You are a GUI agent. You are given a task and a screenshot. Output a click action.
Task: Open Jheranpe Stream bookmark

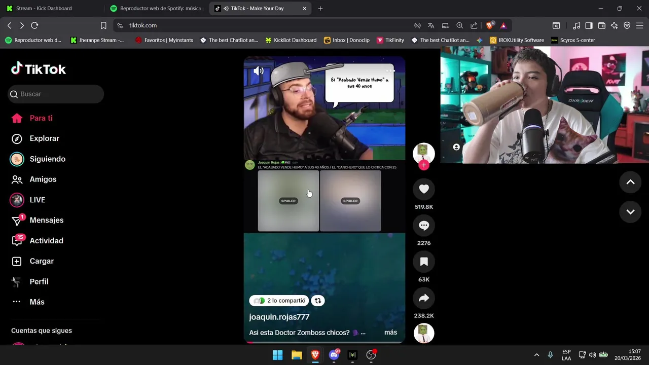point(97,40)
